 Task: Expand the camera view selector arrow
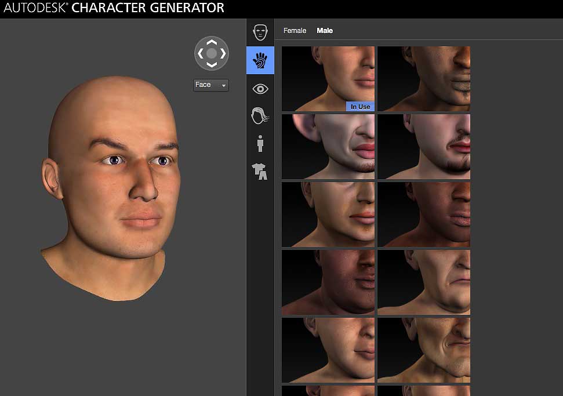pyautogui.click(x=224, y=85)
